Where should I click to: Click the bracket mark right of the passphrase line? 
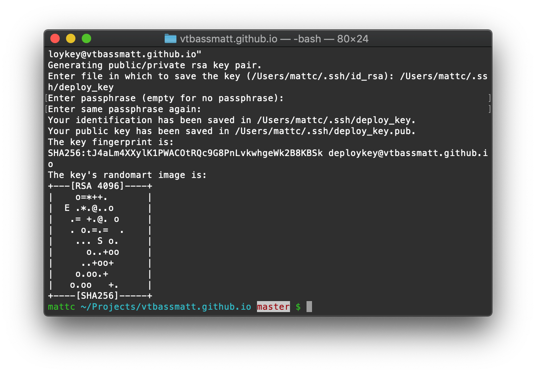(x=489, y=98)
